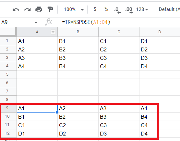Open the name box dropdown arrow
The height and width of the screenshot is (141, 180).
tap(36, 22)
